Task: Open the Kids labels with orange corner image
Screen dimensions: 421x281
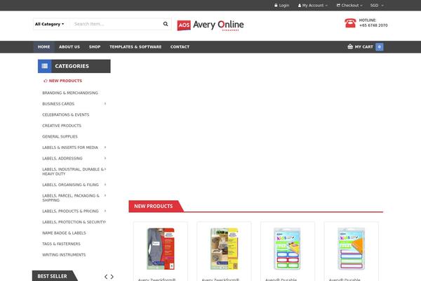Action: tap(352, 249)
